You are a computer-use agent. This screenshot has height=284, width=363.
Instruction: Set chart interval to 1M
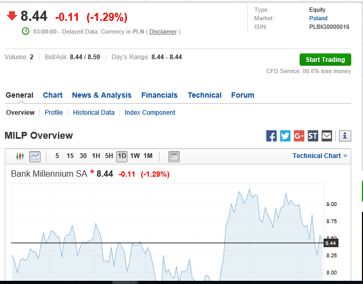click(x=148, y=156)
